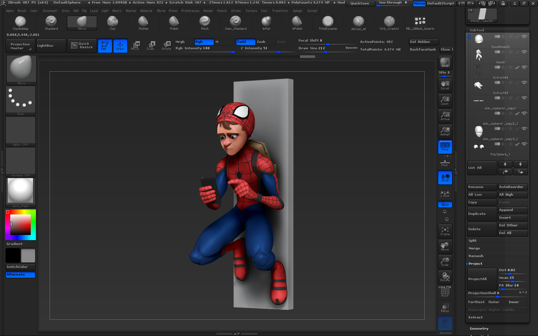
Task: Open the Alpha Off picker
Action: [x=20, y=131]
